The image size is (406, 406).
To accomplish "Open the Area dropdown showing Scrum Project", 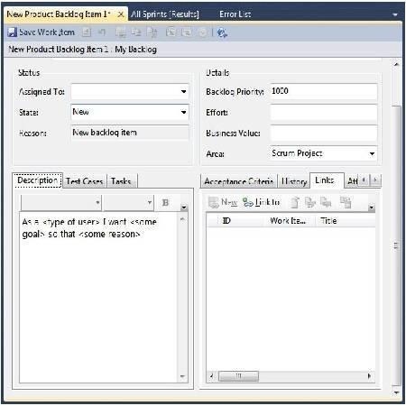I will [372, 153].
